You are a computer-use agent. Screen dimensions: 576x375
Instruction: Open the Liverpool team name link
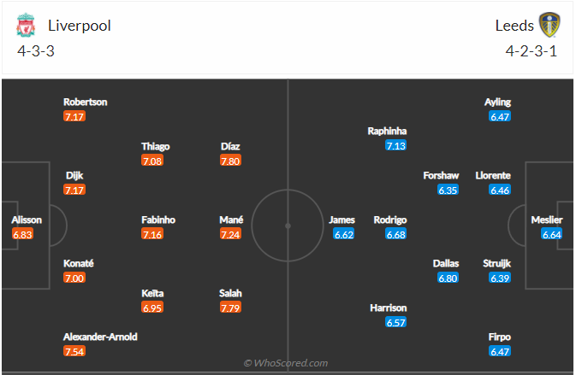coord(79,26)
